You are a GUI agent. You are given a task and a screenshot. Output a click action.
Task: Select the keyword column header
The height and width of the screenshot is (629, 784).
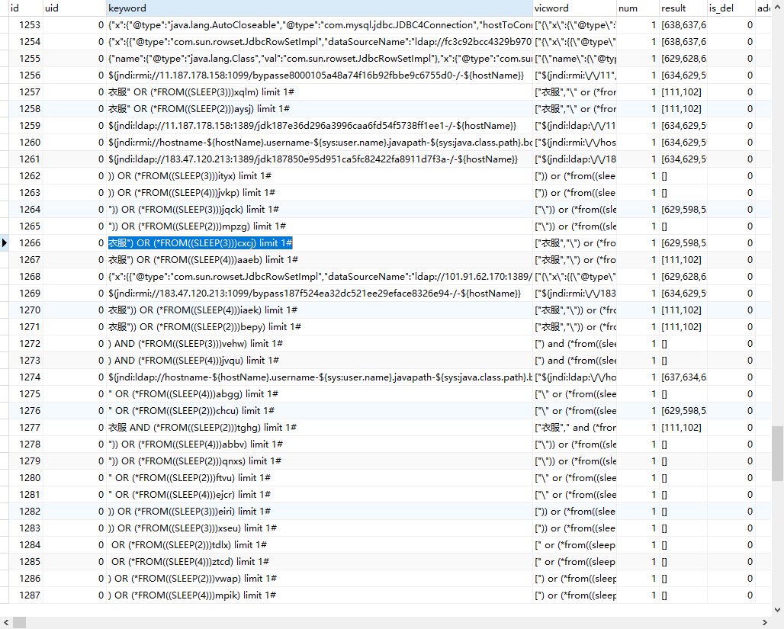(320, 8)
